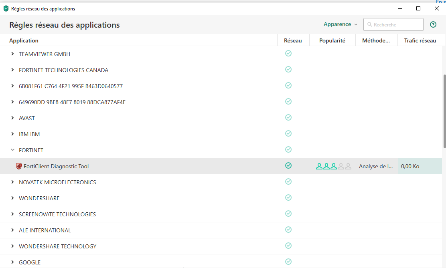Viewport: 446px width, 268px height.
Task: Click network status icon for GOOGLE row
Action: [288, 262]
